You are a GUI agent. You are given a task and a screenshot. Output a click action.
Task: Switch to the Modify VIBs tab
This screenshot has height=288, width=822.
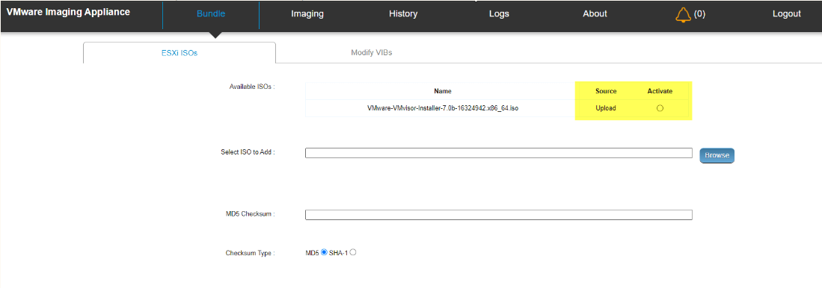[372, 53]
